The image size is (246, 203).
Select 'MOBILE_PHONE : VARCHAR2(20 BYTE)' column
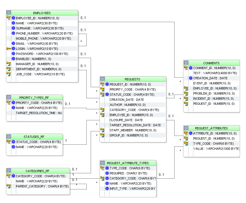click(43, 39)
